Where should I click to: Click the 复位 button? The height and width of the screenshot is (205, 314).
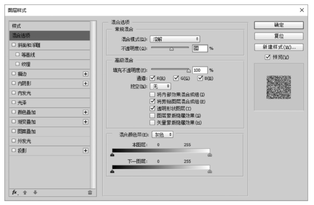pyautogui.click(x=279, y=36)
